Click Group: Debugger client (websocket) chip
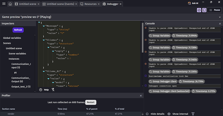 pos(169,91)
